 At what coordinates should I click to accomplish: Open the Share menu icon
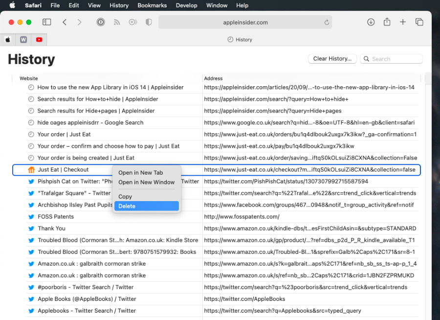(387, 22)
